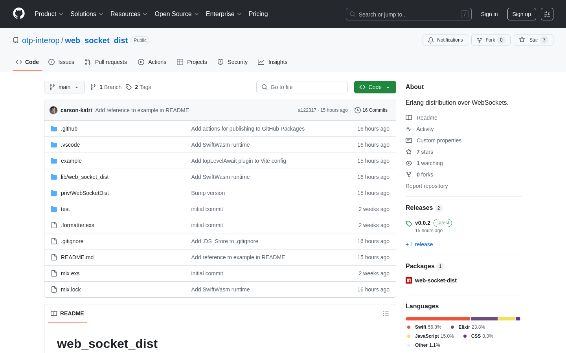Click the eye icon beside 1 watching
Viewport: 566px width, 353px height.
pyautogui.click(x=409, y=163)
